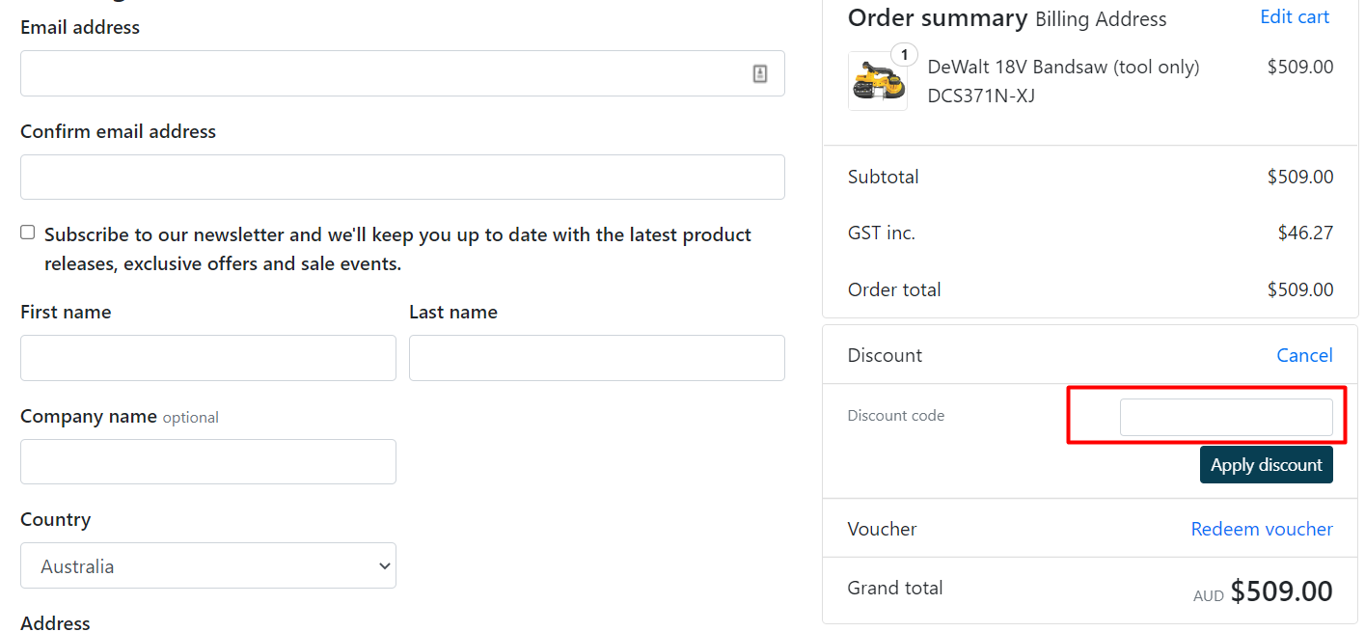This screenshot has width=1365, height=632.
Task: Click the optional Company name field
Action: click(x=207, y=462)
